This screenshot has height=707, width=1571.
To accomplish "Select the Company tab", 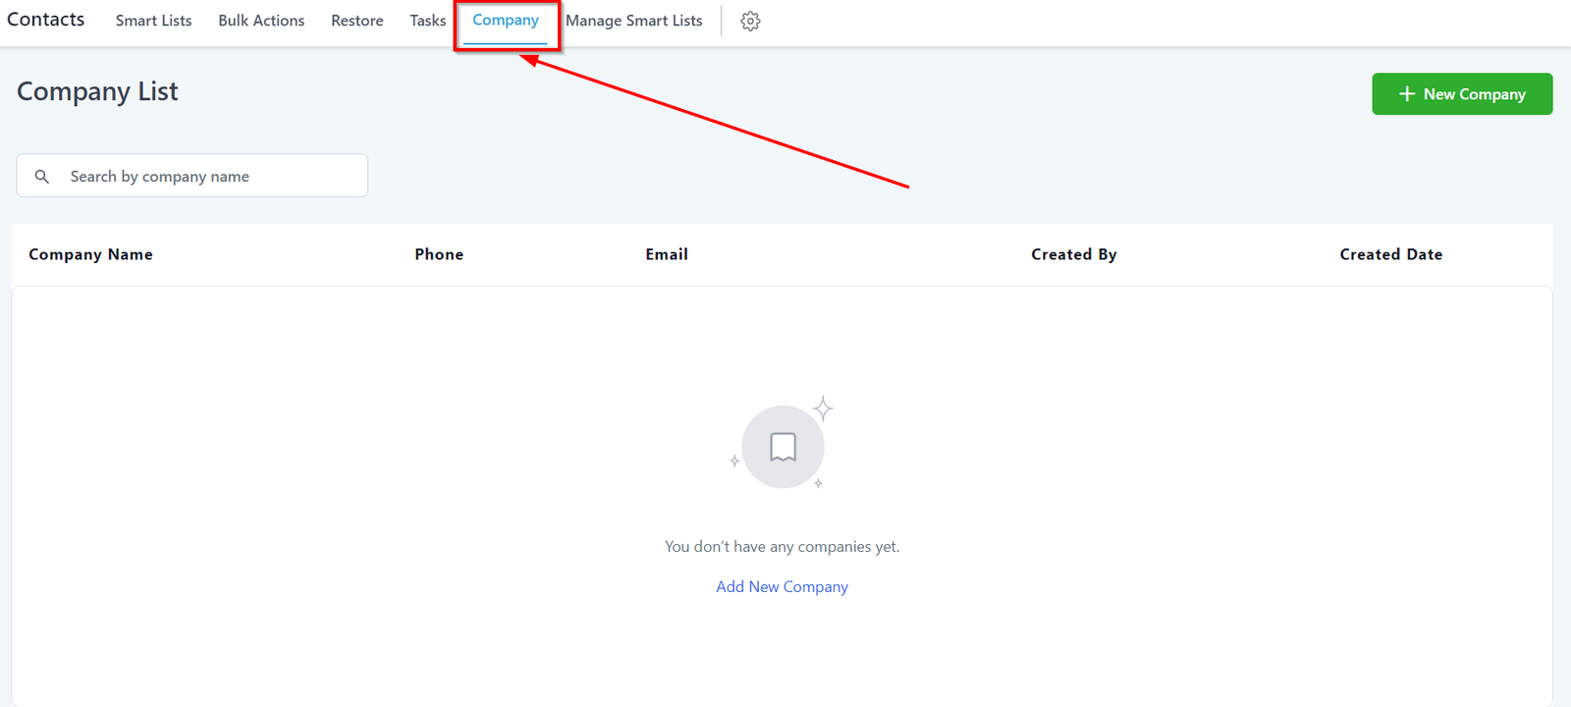I will point(506,21).
